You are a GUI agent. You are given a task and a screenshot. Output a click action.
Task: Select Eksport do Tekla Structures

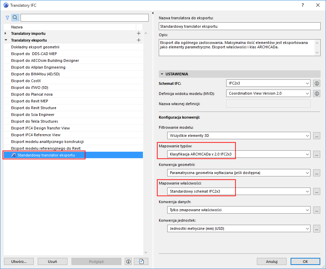73,121
